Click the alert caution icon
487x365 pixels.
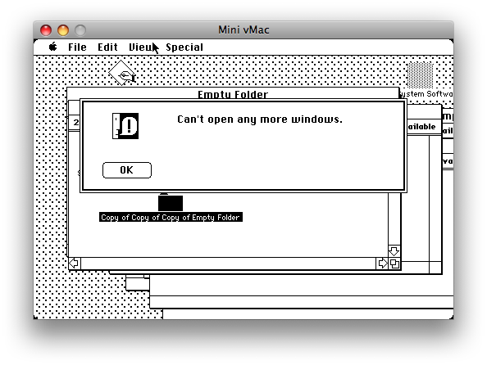click(x=125, y=126)
